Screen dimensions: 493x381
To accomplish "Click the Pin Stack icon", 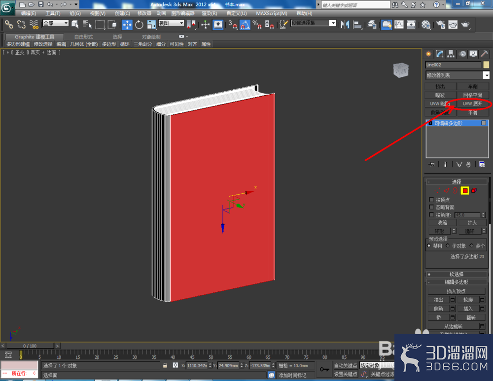I will pyautogui.click(x=431, y=165).
